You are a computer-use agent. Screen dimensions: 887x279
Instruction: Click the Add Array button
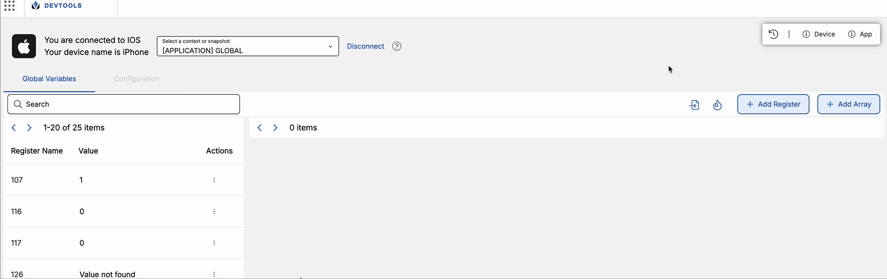[x=848, y=104]
